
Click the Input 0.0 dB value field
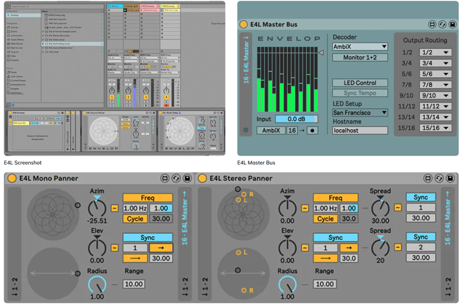[297, 119]
